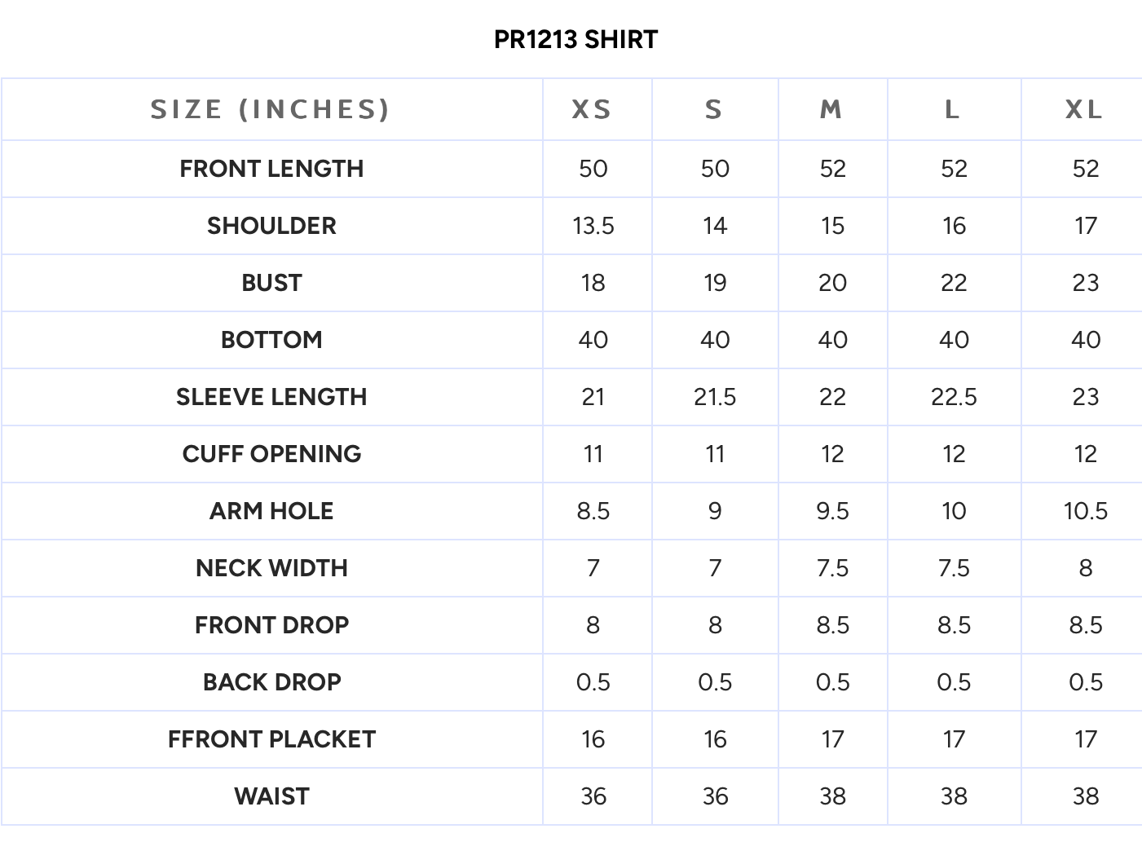Image resolution: width=1142 pixels, height=842 pixels.
Task: Click the FFRONT PLACKET row label
Action: 271,739
